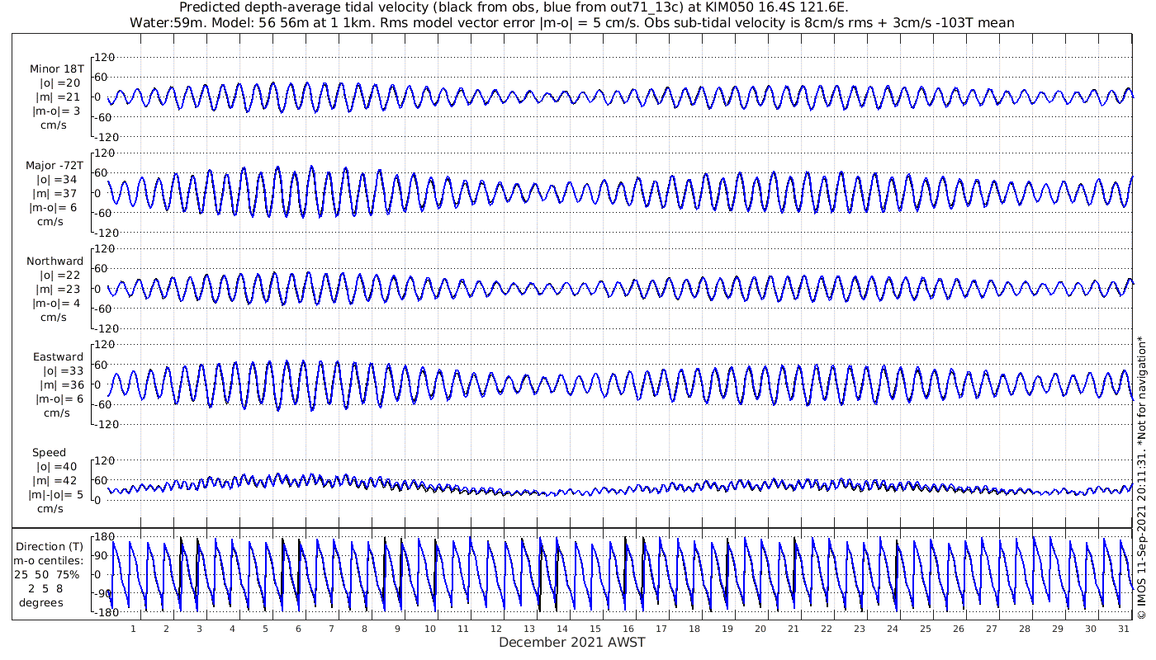Click '|m| =21' in the Minor panel

(59, 97)
